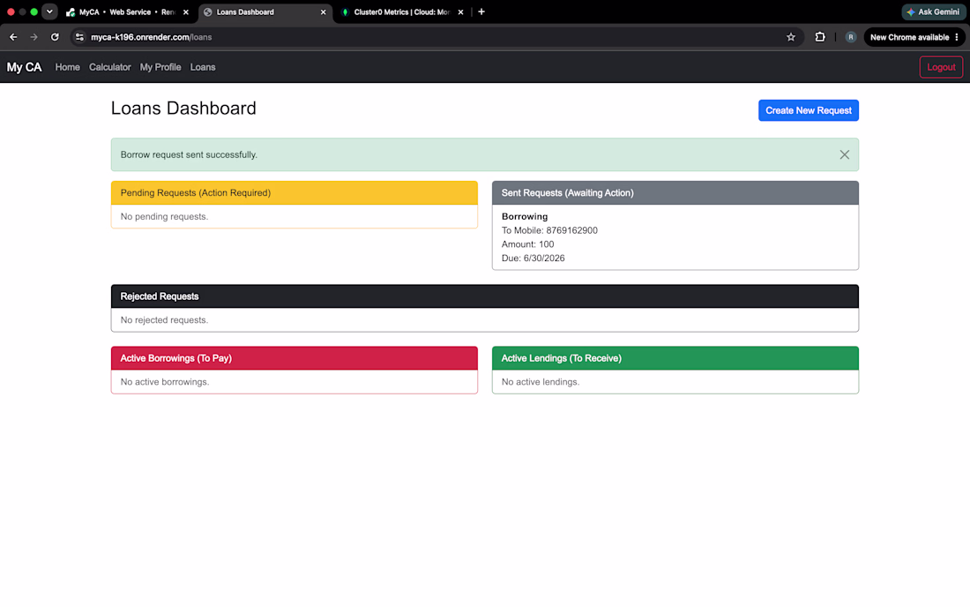This screenshot has height=607, width=970.
Task: Click Sent Requests (Awaiting Action) header
Action: (675, 193)
